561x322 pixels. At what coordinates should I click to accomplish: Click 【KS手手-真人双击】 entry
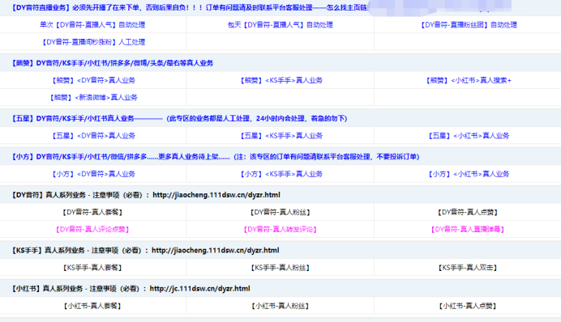(x=468, y=267)
